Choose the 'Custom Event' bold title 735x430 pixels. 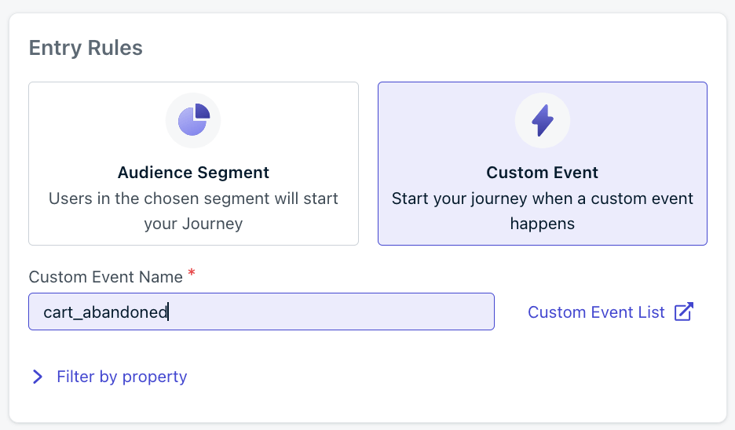pyautogui.click(x=543, y=173)
